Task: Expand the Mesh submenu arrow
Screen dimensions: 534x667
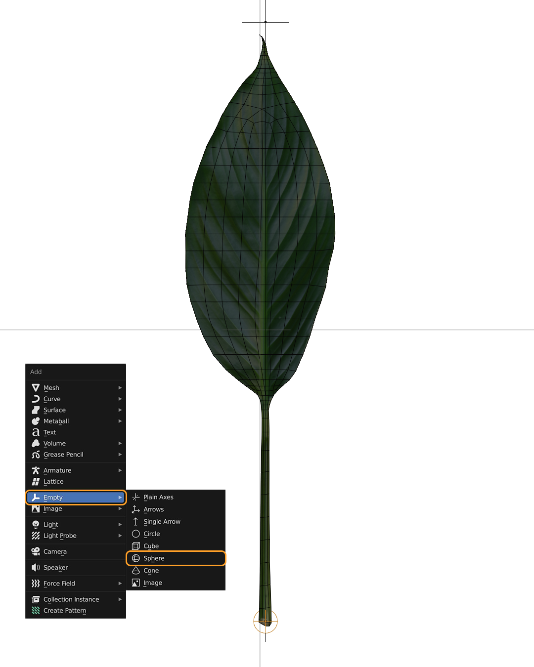Action: [x=120, y=388]
